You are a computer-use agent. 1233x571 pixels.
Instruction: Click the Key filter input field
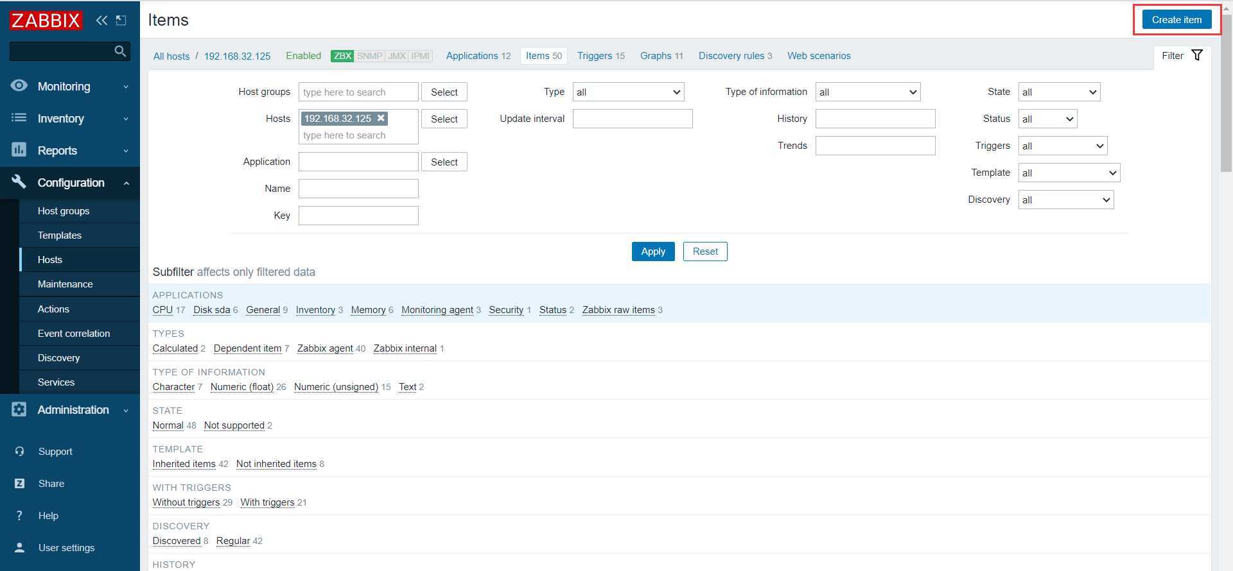(x=358, y=216)
